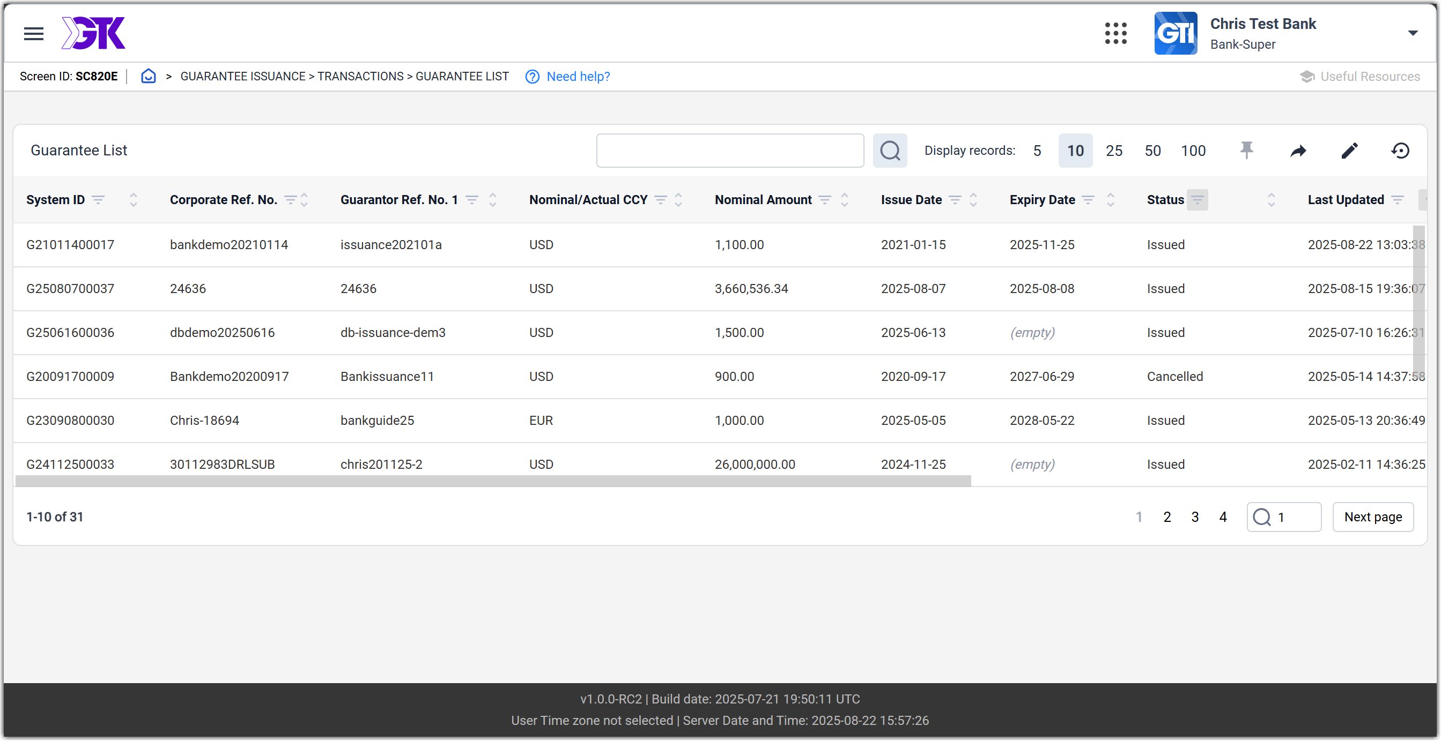Go to home via breadcrumb icon
The image size is (1441, 741).
(x=148, y=76)
